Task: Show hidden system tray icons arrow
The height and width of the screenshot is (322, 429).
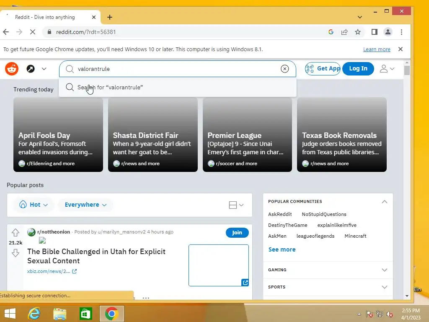Action: click(359, 314)
